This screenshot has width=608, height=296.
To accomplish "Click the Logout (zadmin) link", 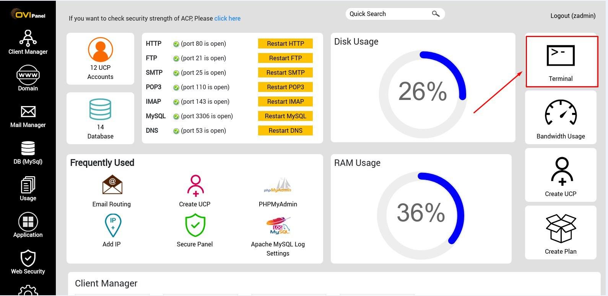I will pyautogui.click(x=573, y=16).
